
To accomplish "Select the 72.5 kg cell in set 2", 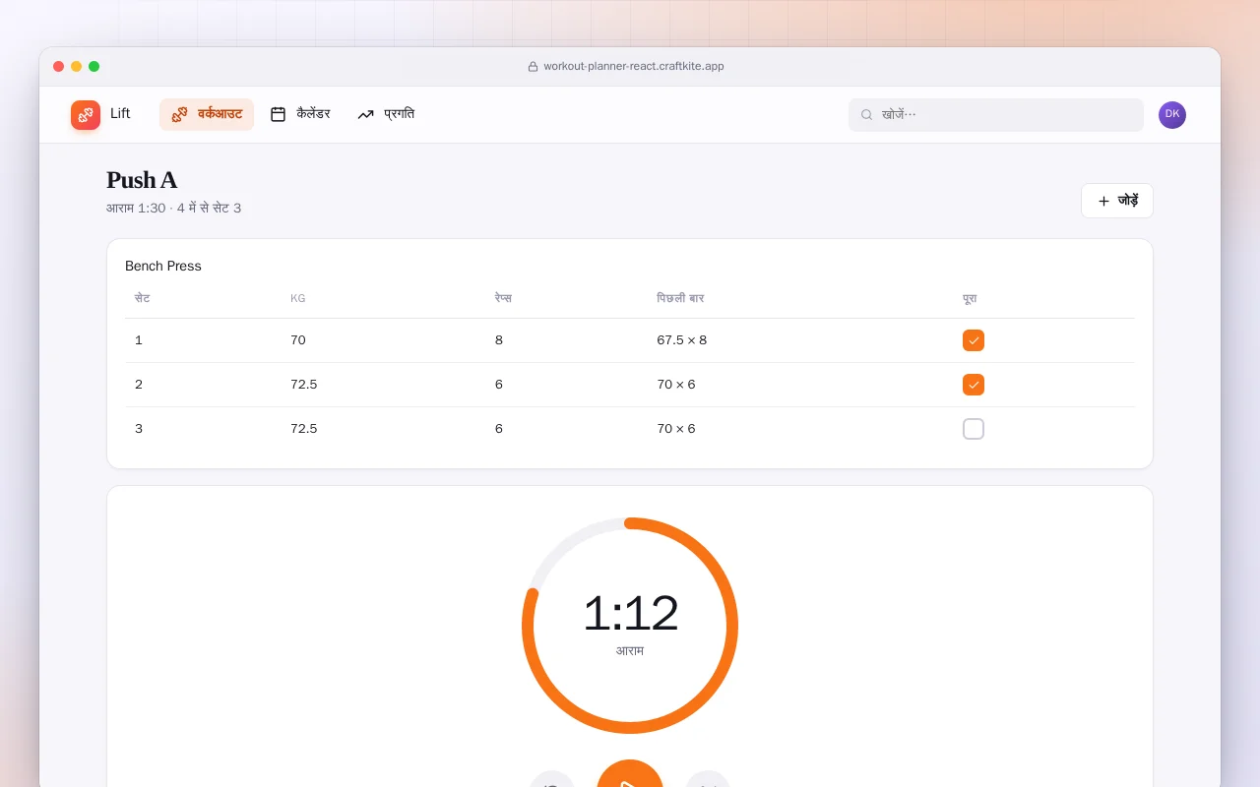I will coord(304,385).
